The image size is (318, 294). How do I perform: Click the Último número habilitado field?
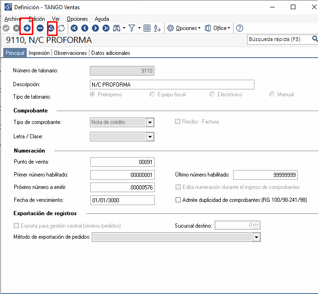coord(265,175)
